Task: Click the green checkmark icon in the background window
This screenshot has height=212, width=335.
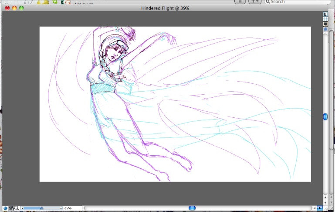Action: click(x=55, y=2)
